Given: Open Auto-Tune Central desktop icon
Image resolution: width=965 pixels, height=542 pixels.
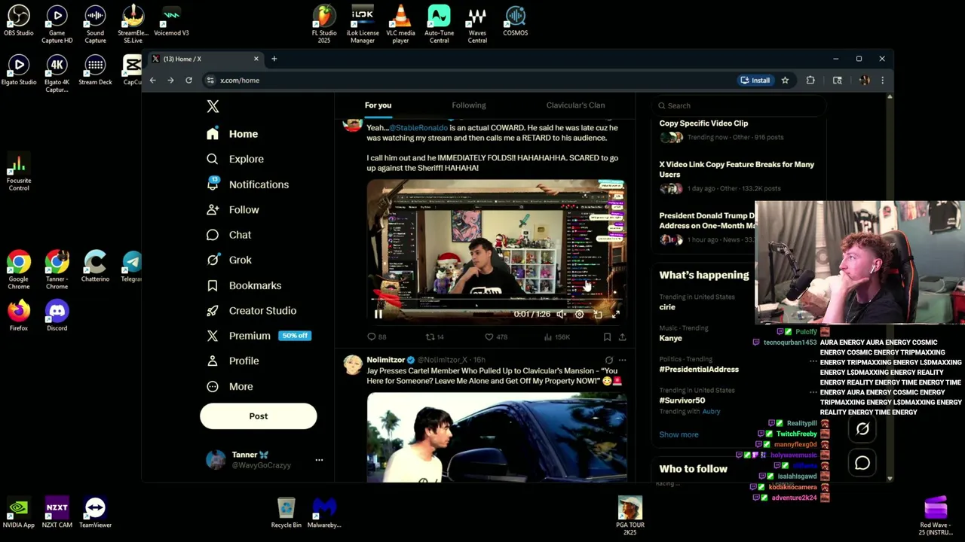Looking at the screenshot, I should tap(439, 20).
